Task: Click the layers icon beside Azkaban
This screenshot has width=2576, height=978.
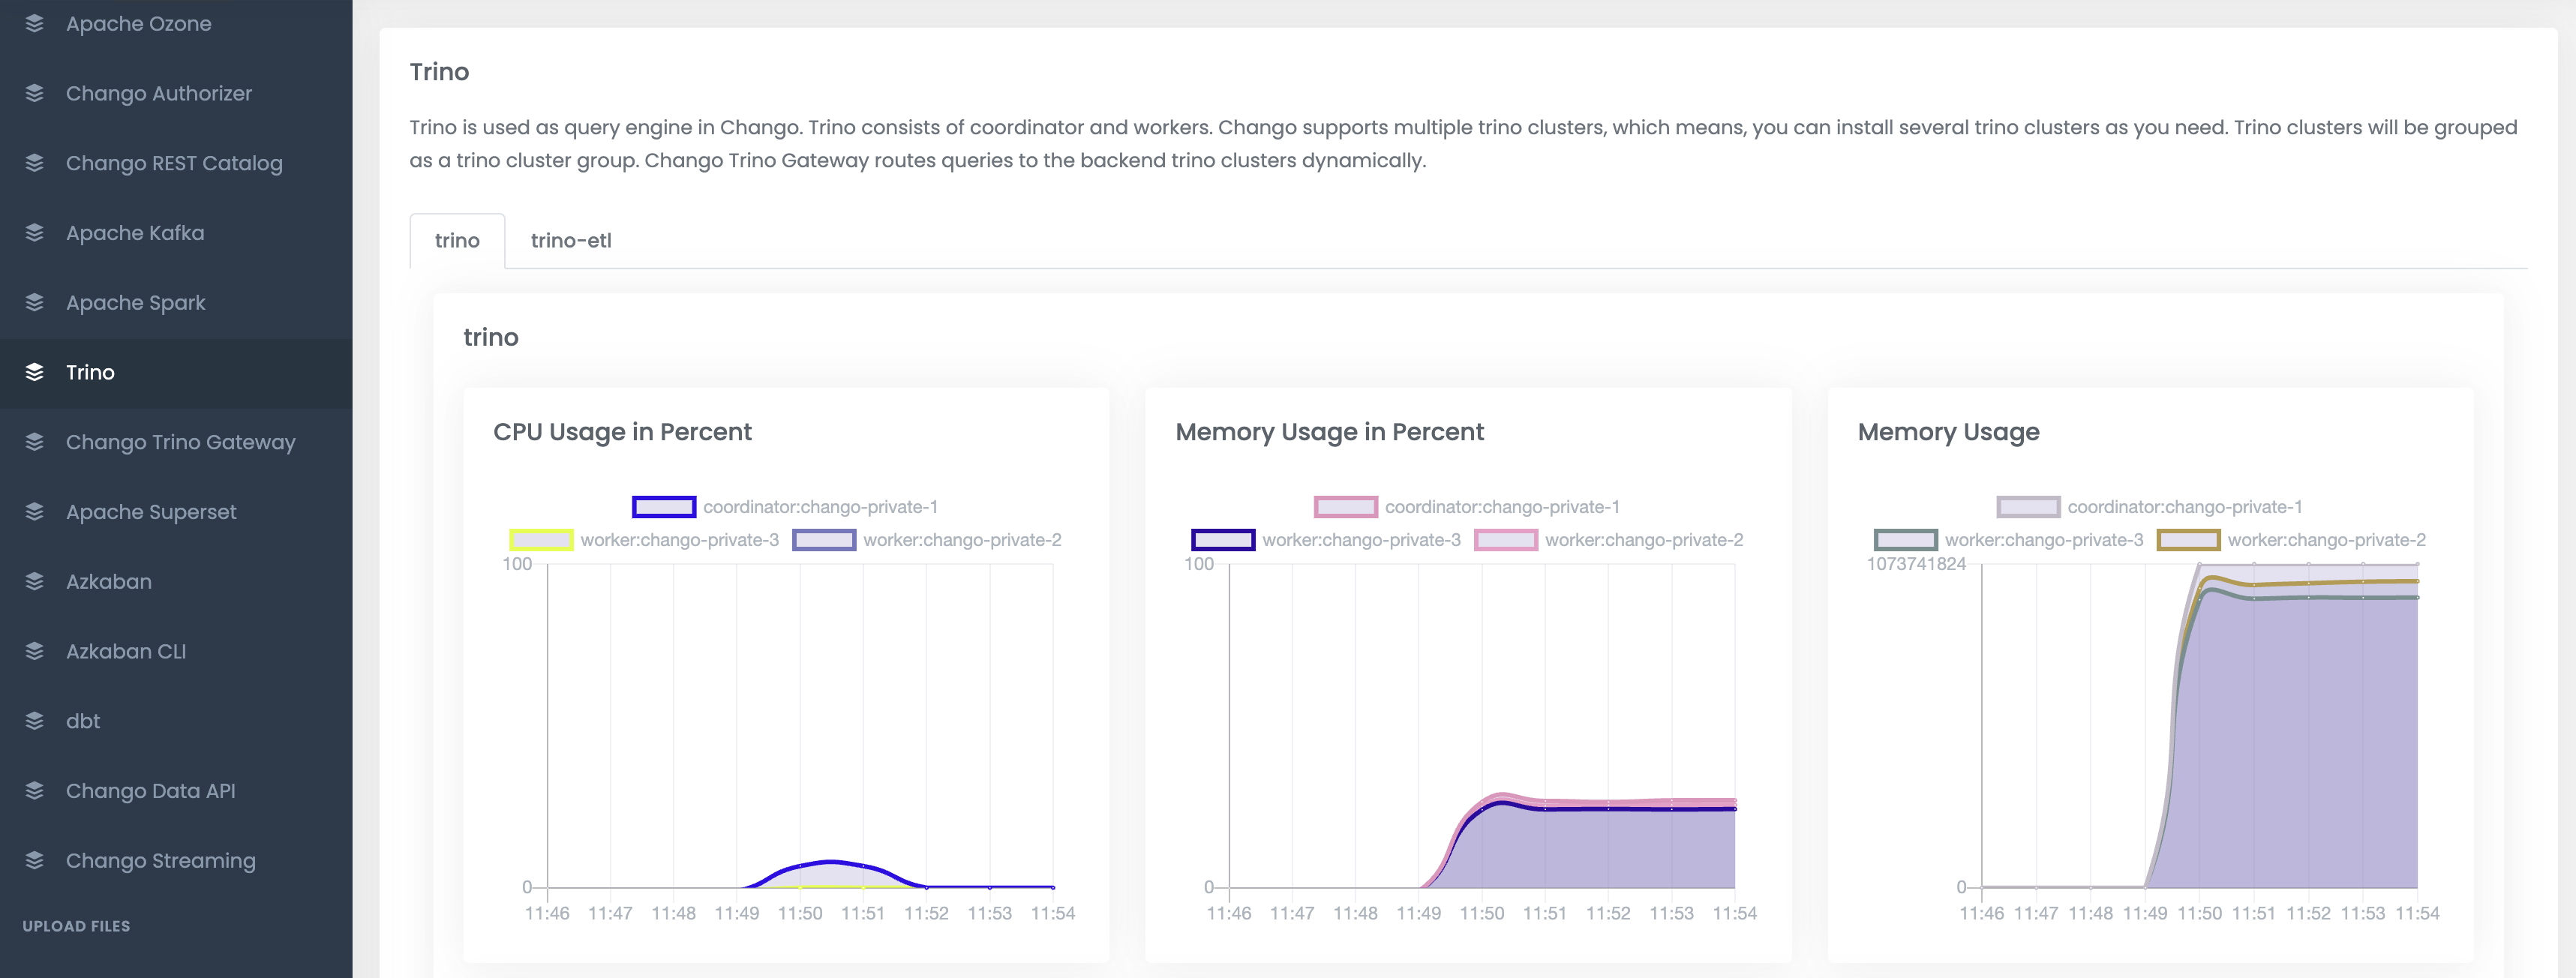Action: (x=35, y=581)
